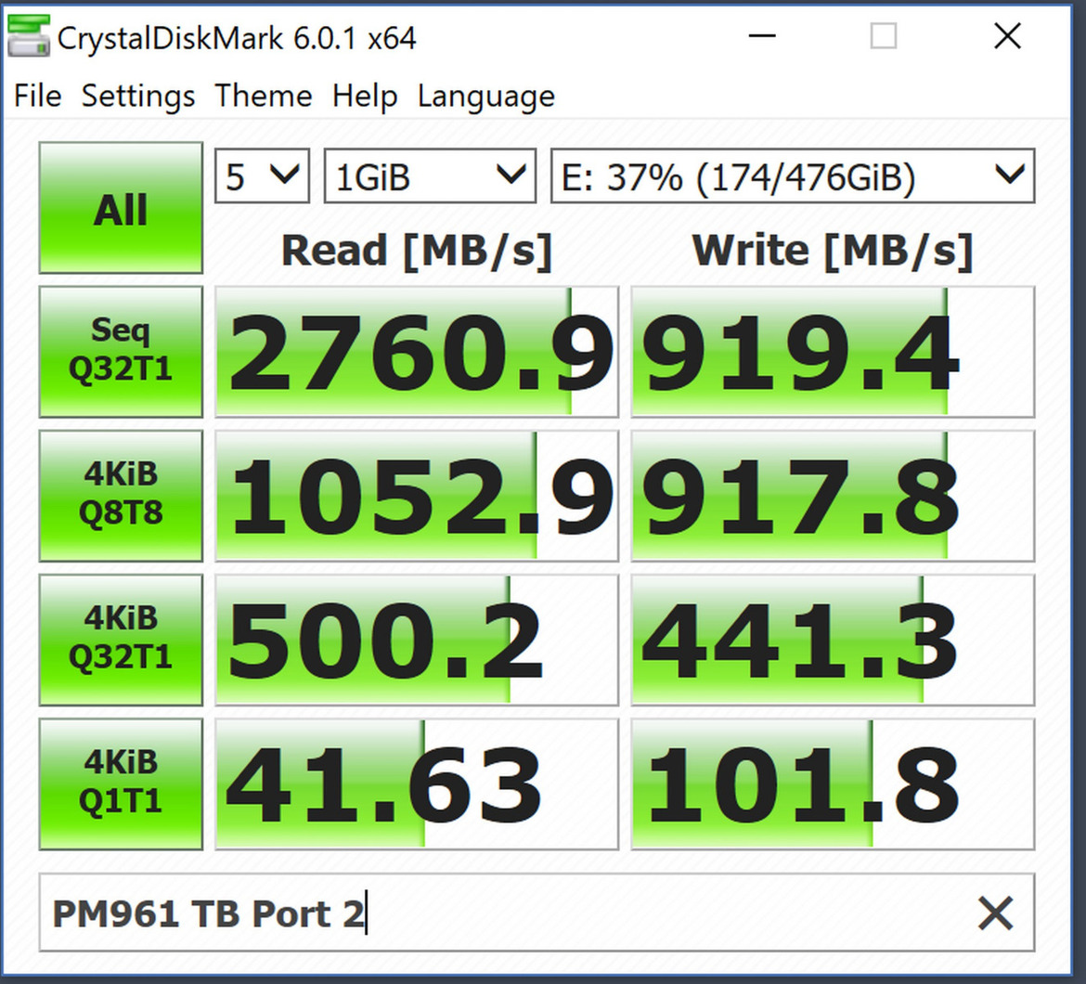
Task: Open the File menu
Action: pyautogui.click(x=37, y=96)
